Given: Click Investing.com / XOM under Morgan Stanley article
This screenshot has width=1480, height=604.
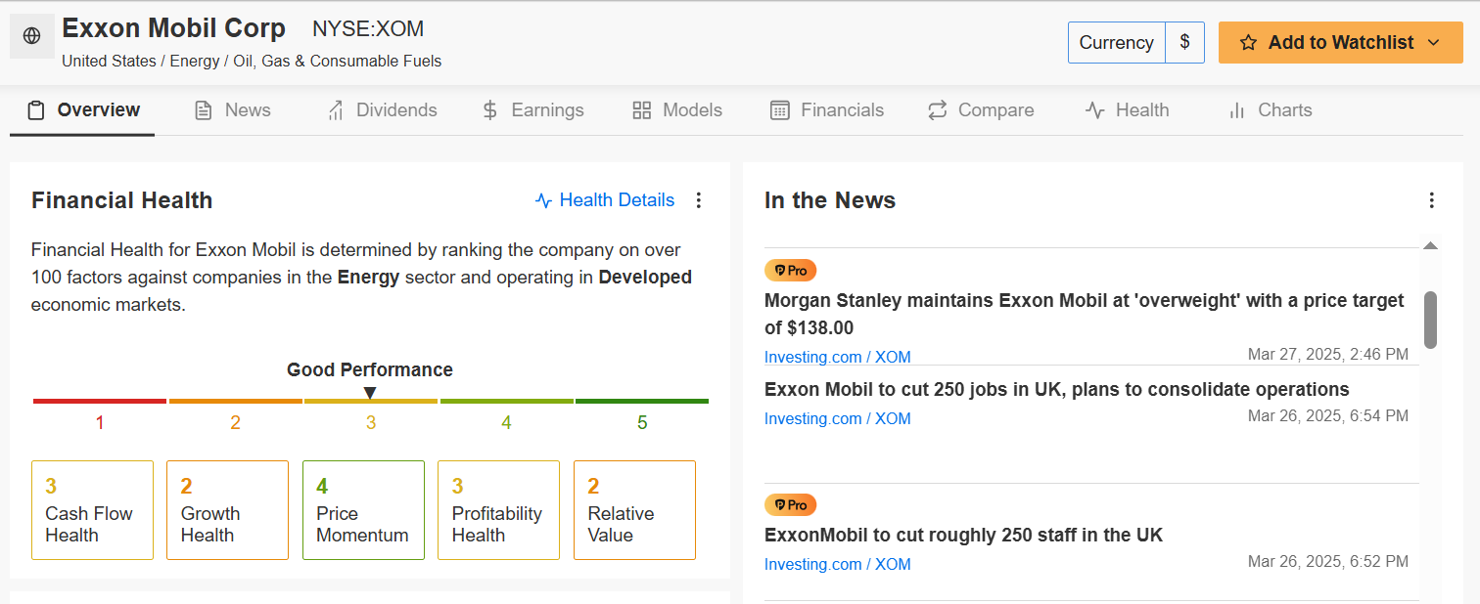Looking at the screenshot, I should (x=837, y=357).
